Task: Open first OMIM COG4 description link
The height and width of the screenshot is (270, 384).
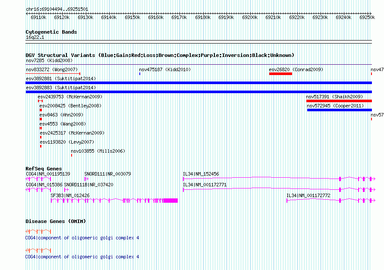Action: coord(82,238)
